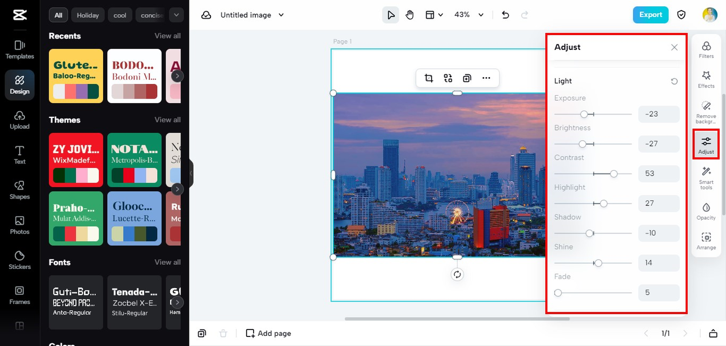Viewport: 726px width, 346px height.
Task: Activate the Hand pan tool
Action: (410, 15)
